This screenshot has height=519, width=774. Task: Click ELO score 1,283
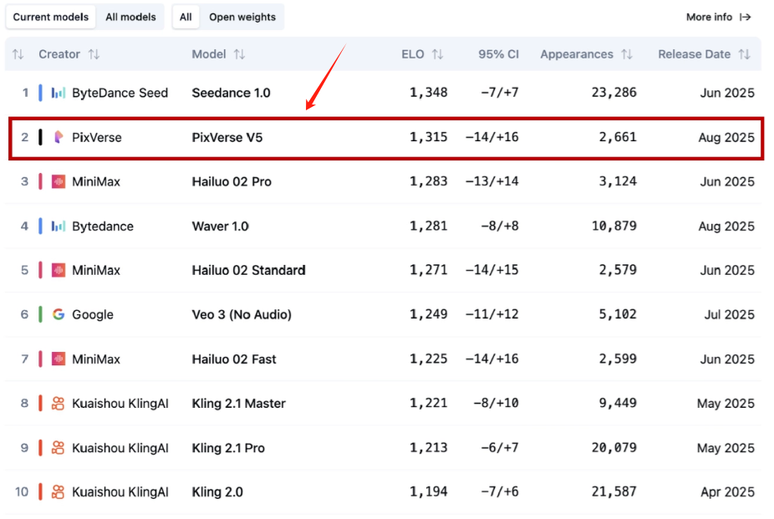tap(429, 181)
